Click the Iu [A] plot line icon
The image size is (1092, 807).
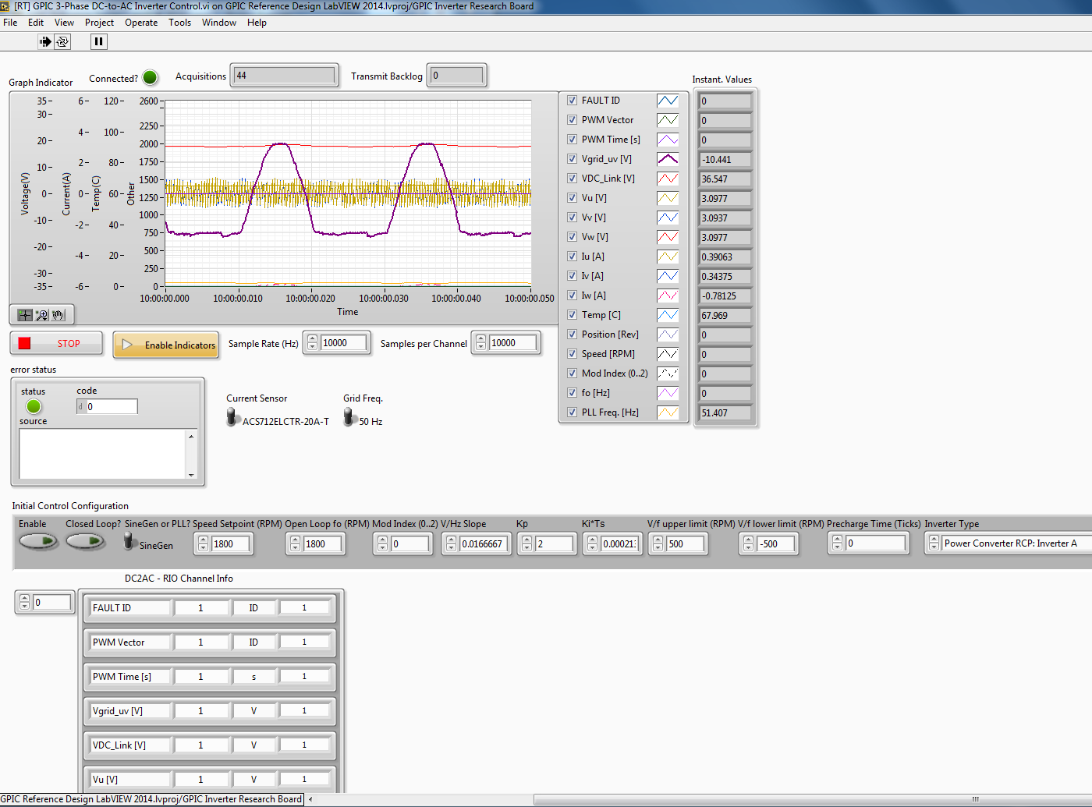[x=668, y=257]
